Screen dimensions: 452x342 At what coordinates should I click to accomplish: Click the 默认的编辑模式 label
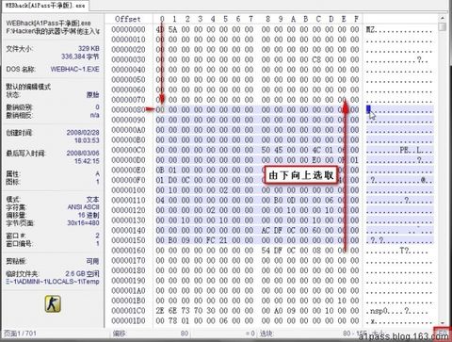pos(28,87)
